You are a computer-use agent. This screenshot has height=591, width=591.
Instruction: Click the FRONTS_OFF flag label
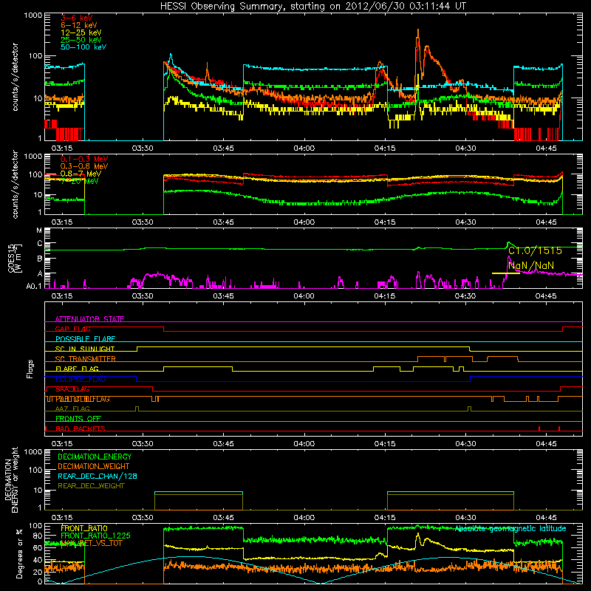78,419
